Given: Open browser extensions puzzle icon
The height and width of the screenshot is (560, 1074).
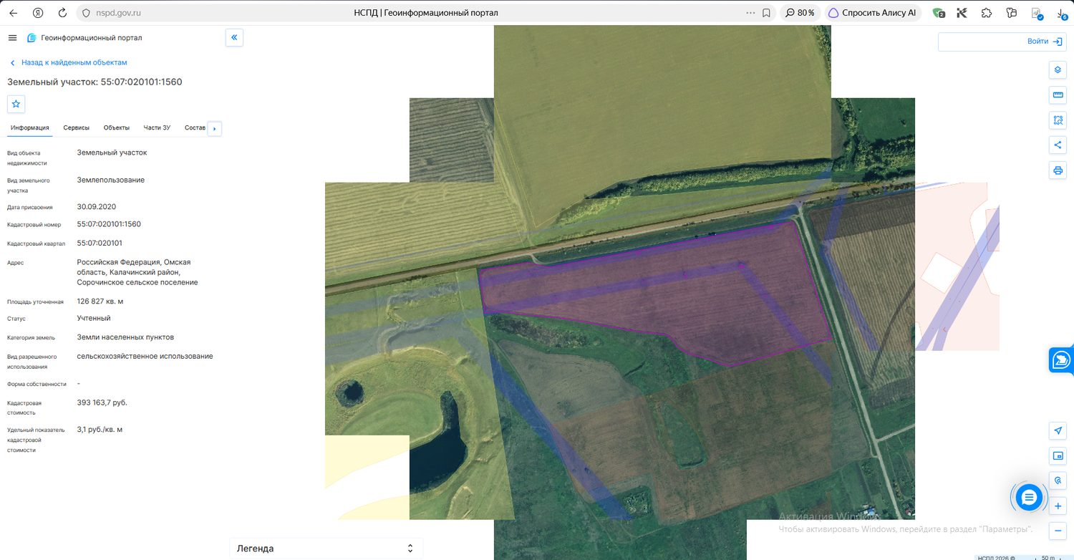Looking at the screenshot, I should click(x=987, y=13).
